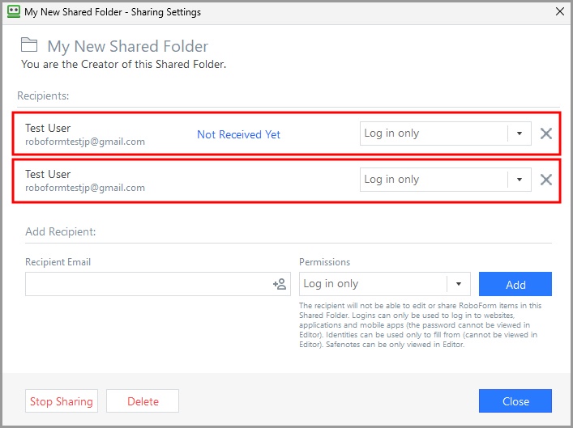
Task: Click the Add Recipient: label
Action: point(60,231)
